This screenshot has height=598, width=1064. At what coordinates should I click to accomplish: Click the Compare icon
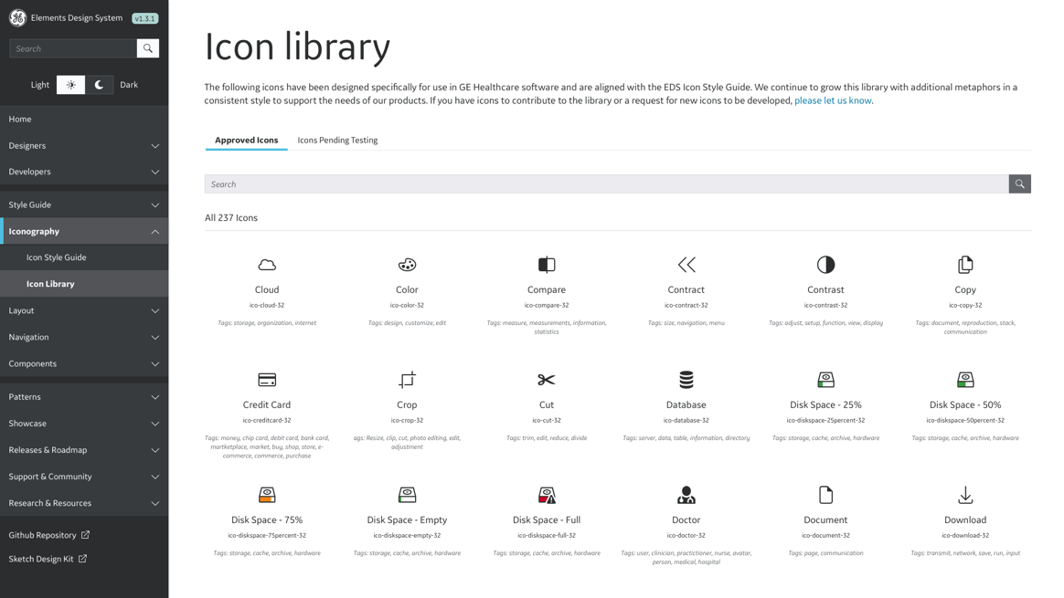point(547,265)
